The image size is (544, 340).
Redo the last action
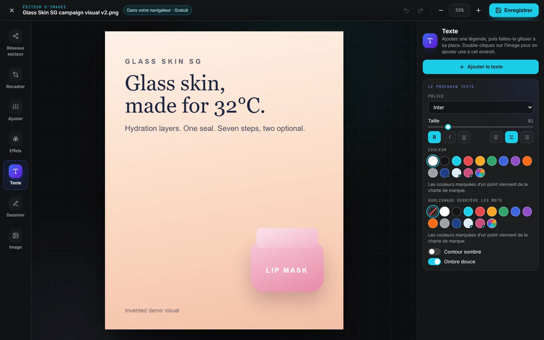[x=420, y=10]
